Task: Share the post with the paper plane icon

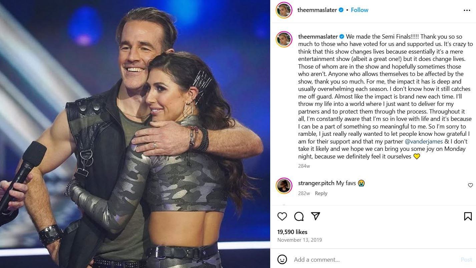Action: pyautogui.click(x=316, y=216)
